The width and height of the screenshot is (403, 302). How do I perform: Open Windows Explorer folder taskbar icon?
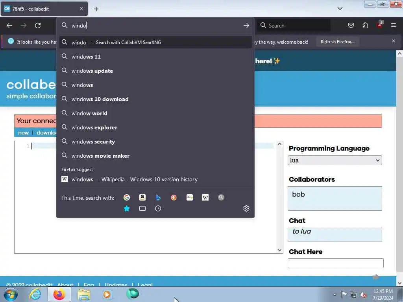(x=84, y=294)
